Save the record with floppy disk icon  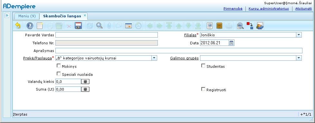[78, 26]
